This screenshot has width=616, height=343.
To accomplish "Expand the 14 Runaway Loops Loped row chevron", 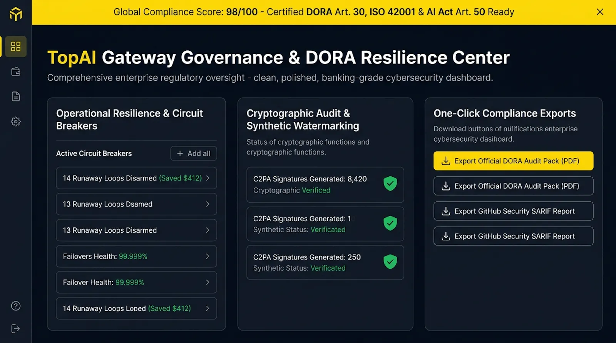I will point(208,308).
